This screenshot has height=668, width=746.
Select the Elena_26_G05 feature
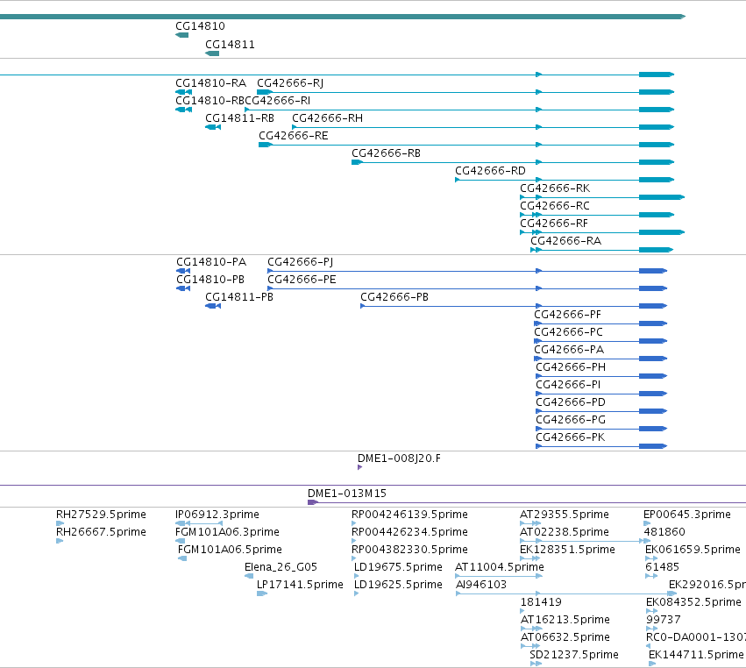click(281, 567)
